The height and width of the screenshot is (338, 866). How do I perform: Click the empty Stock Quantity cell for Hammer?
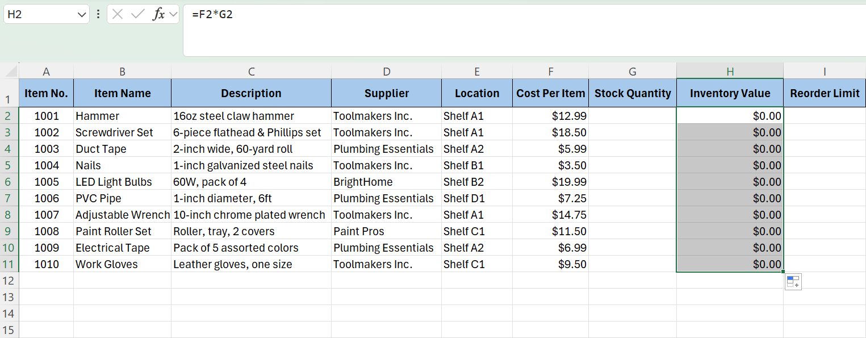632,116
